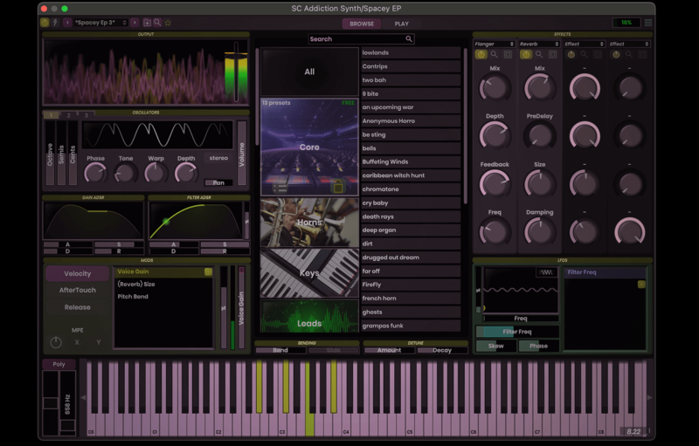Select the AfterTouch mod source
Image resolution: width=699 pixels, height=446 pixels.
77,291
